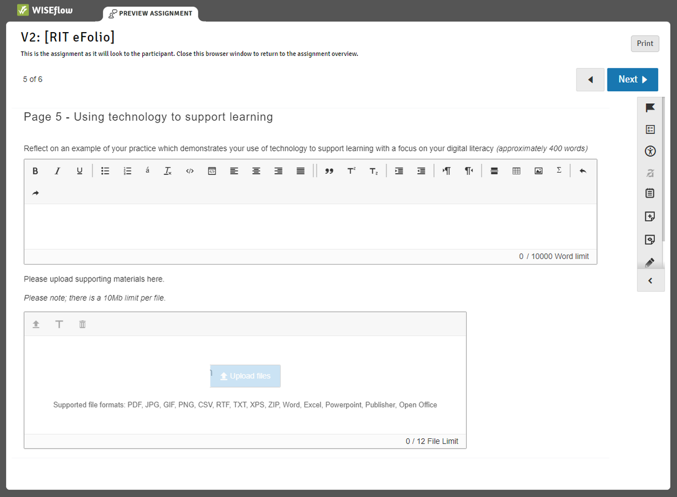
Task: Set left-to-right text direction
Action: click(x=446, y=171)
